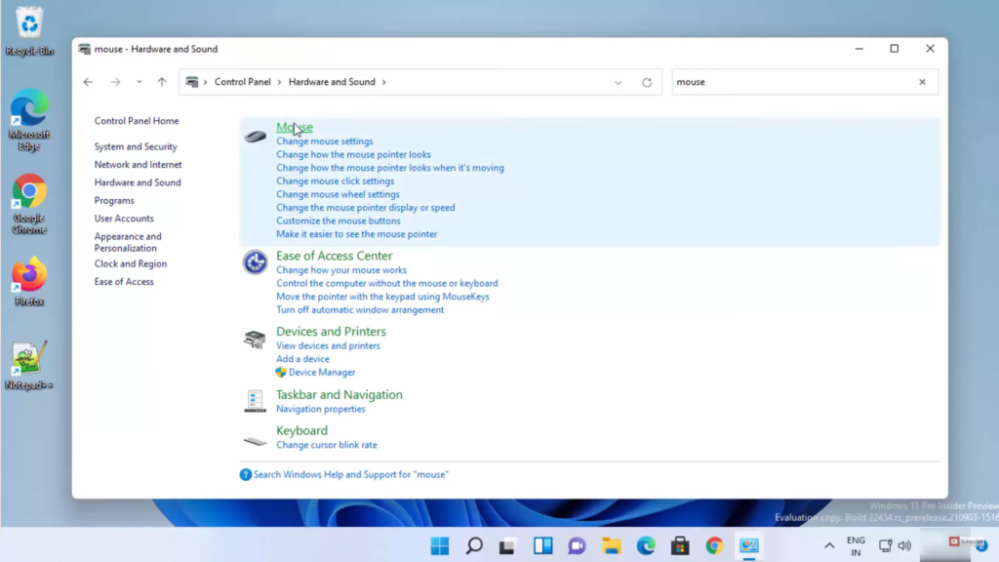Screen dimensions: 999x562
Task: Open System and Security category
Action: click(x=136, y=146)
